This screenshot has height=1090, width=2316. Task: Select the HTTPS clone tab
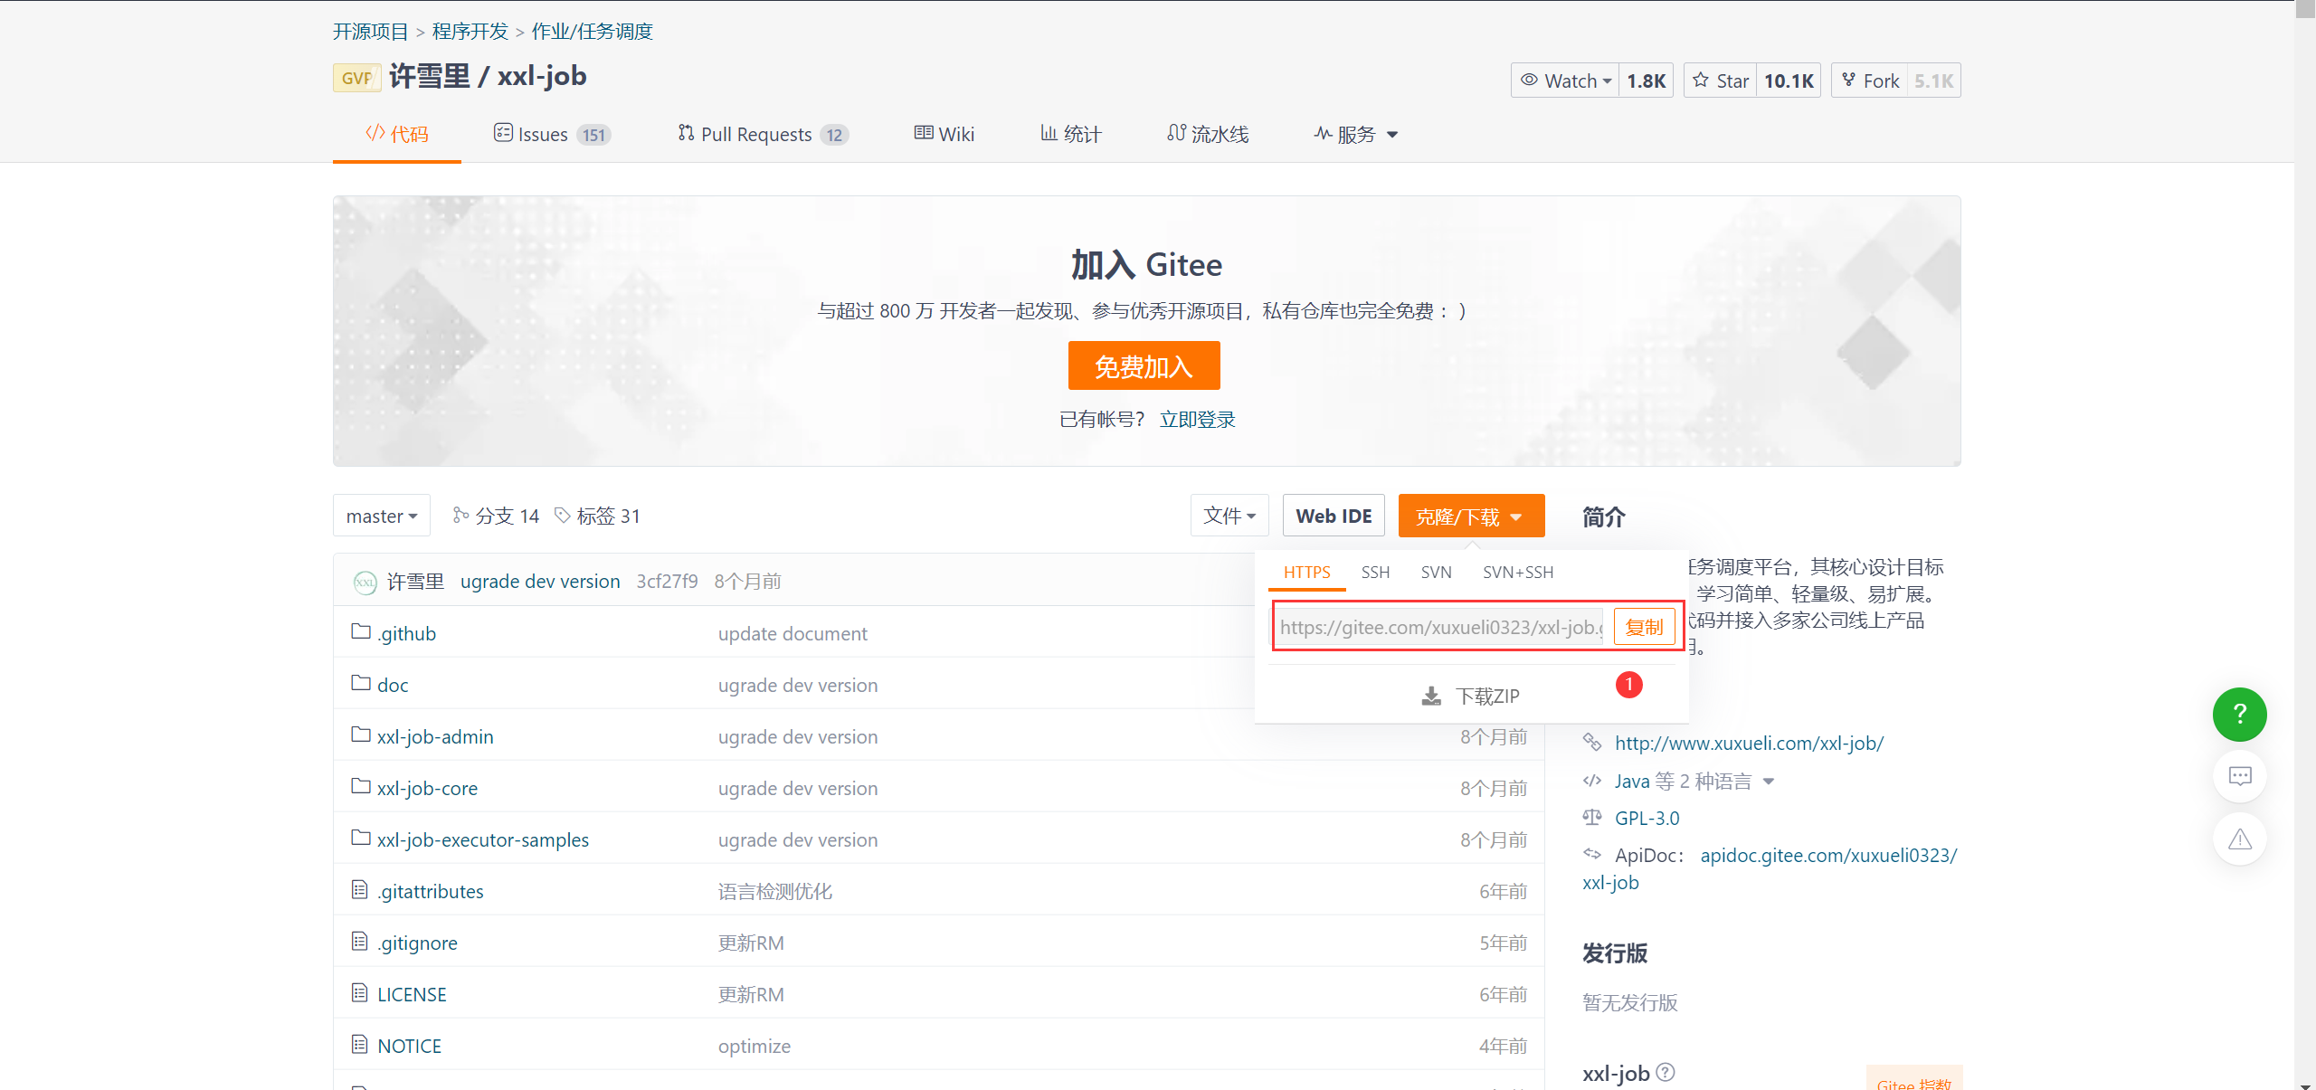1307,572
